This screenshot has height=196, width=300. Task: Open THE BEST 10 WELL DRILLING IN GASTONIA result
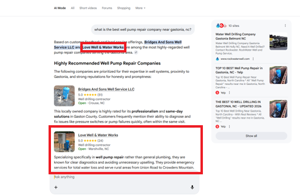238,104
